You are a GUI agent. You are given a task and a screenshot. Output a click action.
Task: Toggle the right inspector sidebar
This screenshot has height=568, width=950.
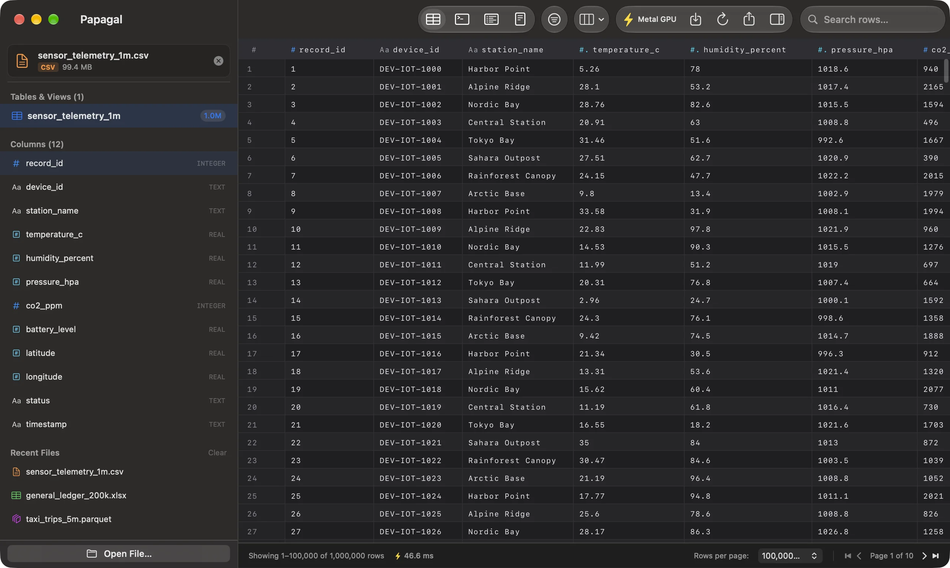777,19
